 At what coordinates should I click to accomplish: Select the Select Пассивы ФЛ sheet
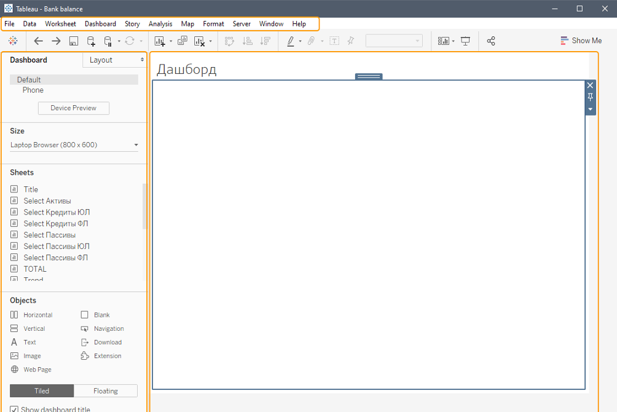(x=55, y=258)
